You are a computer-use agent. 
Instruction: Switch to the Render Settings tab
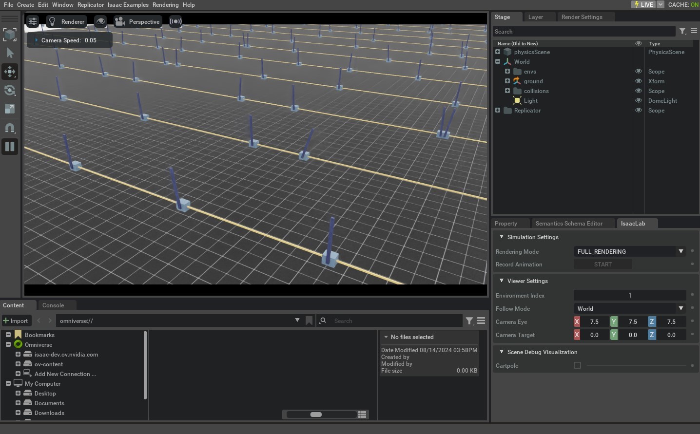pyautogui.click(x=582, y=17)
